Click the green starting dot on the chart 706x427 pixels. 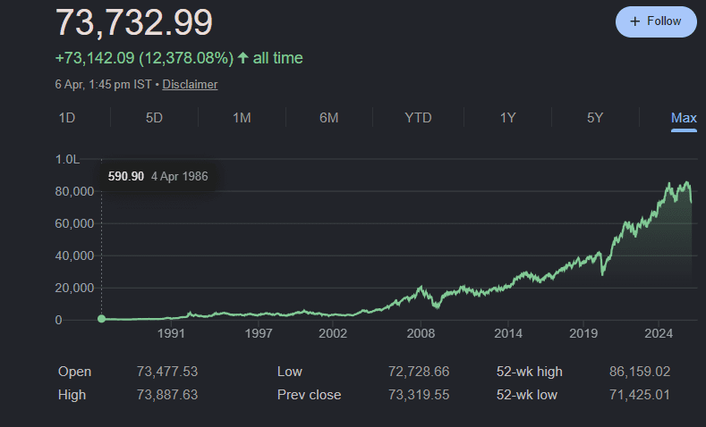click(x=101, y=319)
